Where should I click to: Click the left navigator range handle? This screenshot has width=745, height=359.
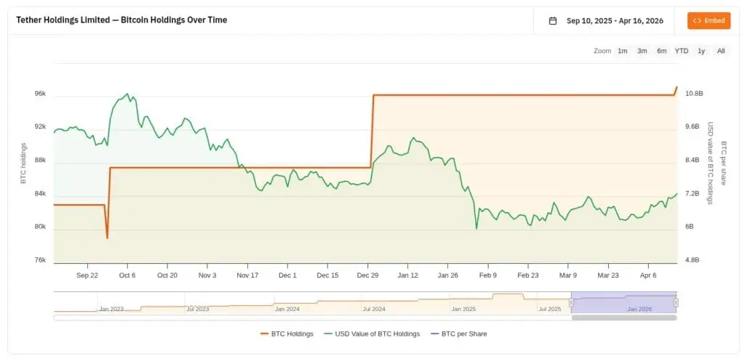pos(572,302)
